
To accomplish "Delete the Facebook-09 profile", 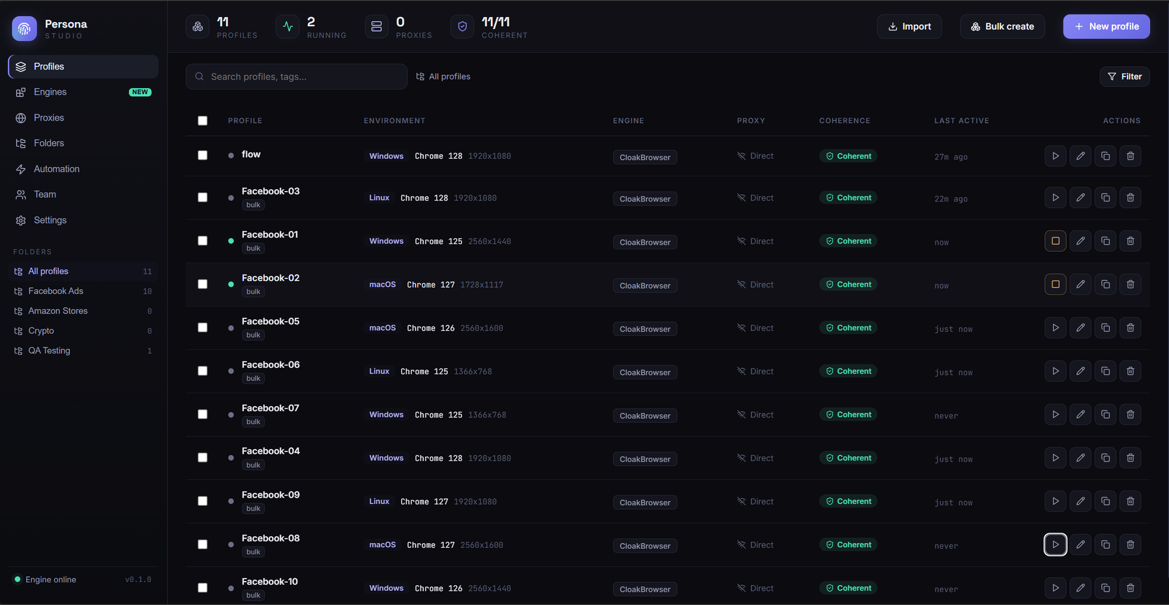I will 1130,501.
